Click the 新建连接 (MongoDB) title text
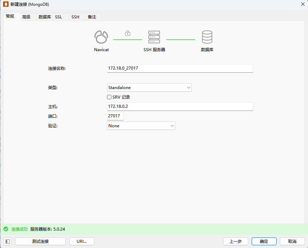Image resolution: width=308 pixels, height=248 pixels. coord(30,4)
